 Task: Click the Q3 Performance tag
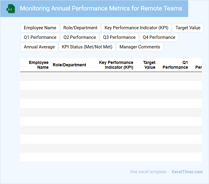click(119, 37)
